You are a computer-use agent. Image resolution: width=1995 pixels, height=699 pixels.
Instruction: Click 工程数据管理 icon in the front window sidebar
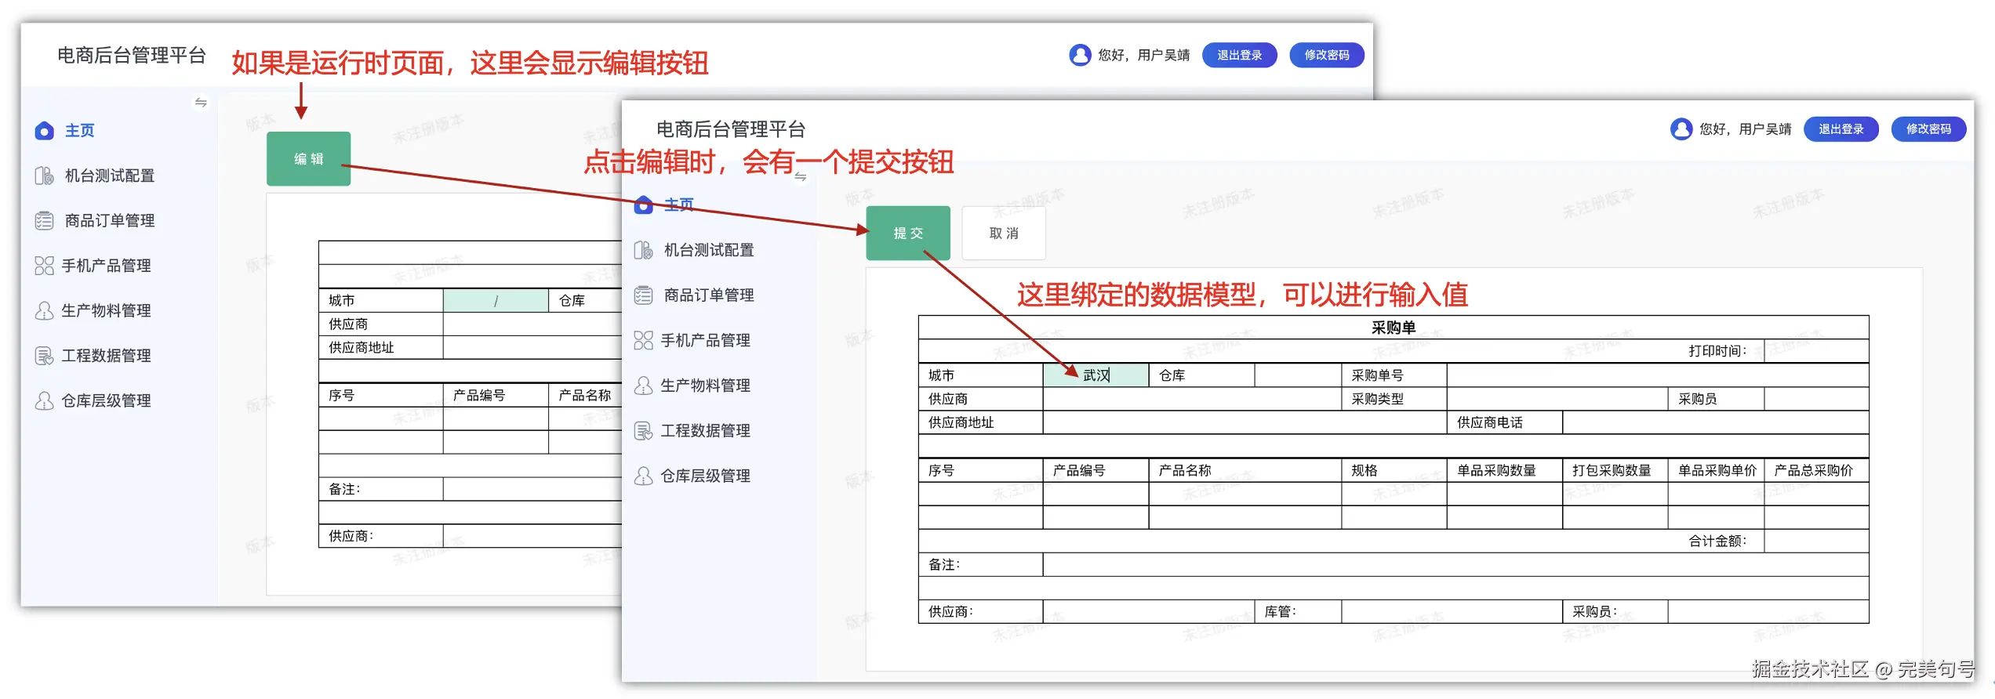[x=643, y=430]
